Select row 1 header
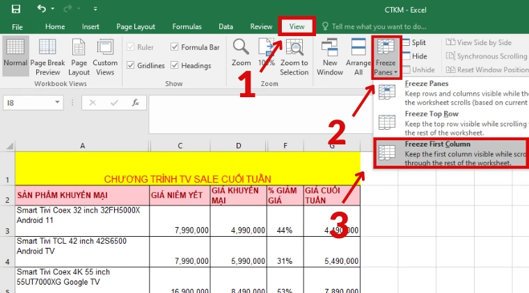The image size is (529, 293). [x=7, y=168]
